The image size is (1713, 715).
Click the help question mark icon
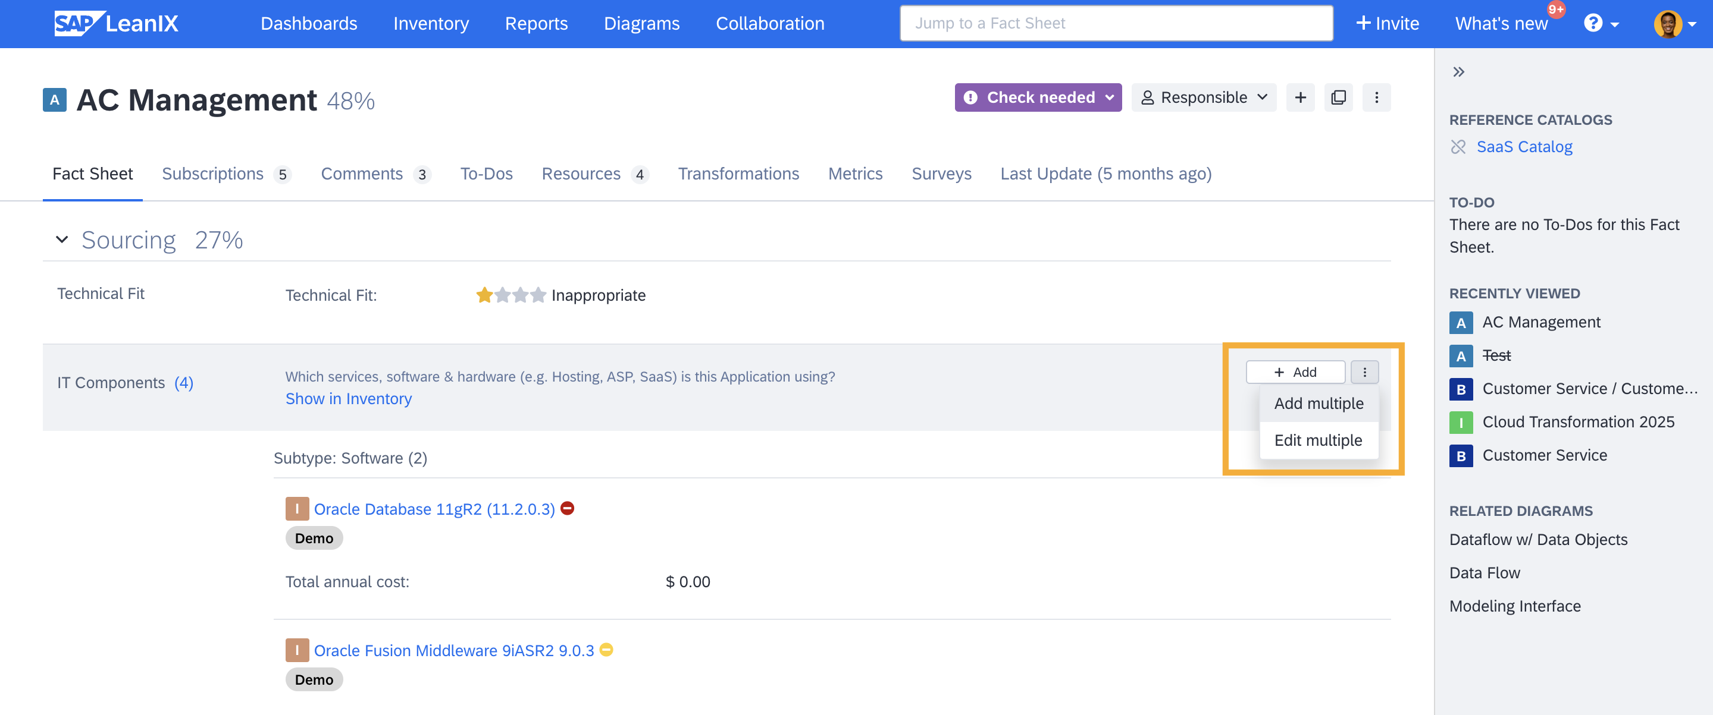click(x=1593, y=23)
